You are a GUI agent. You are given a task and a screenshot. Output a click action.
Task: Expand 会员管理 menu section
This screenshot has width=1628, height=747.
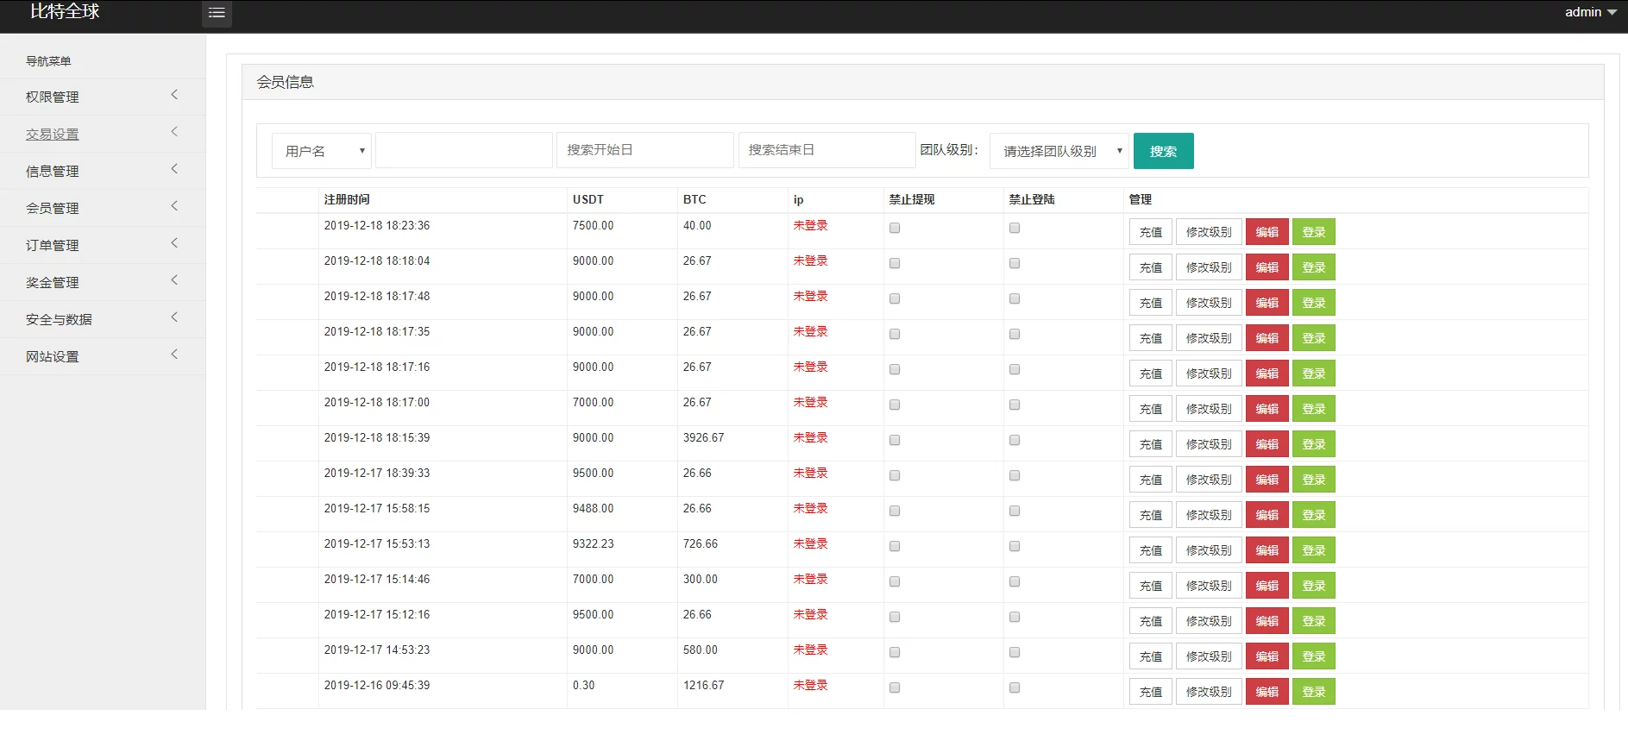click(x=103, y=208)
